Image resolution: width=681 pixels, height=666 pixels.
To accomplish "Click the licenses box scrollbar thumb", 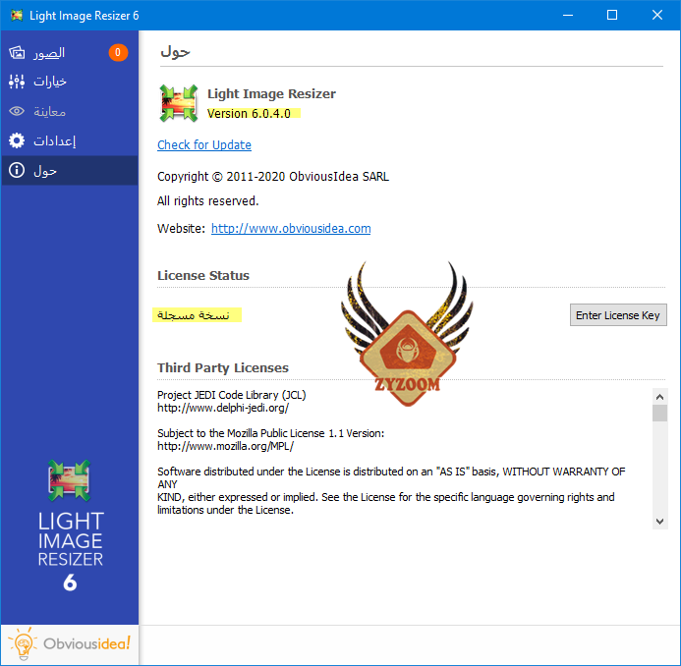I will (x=659, y=413).
